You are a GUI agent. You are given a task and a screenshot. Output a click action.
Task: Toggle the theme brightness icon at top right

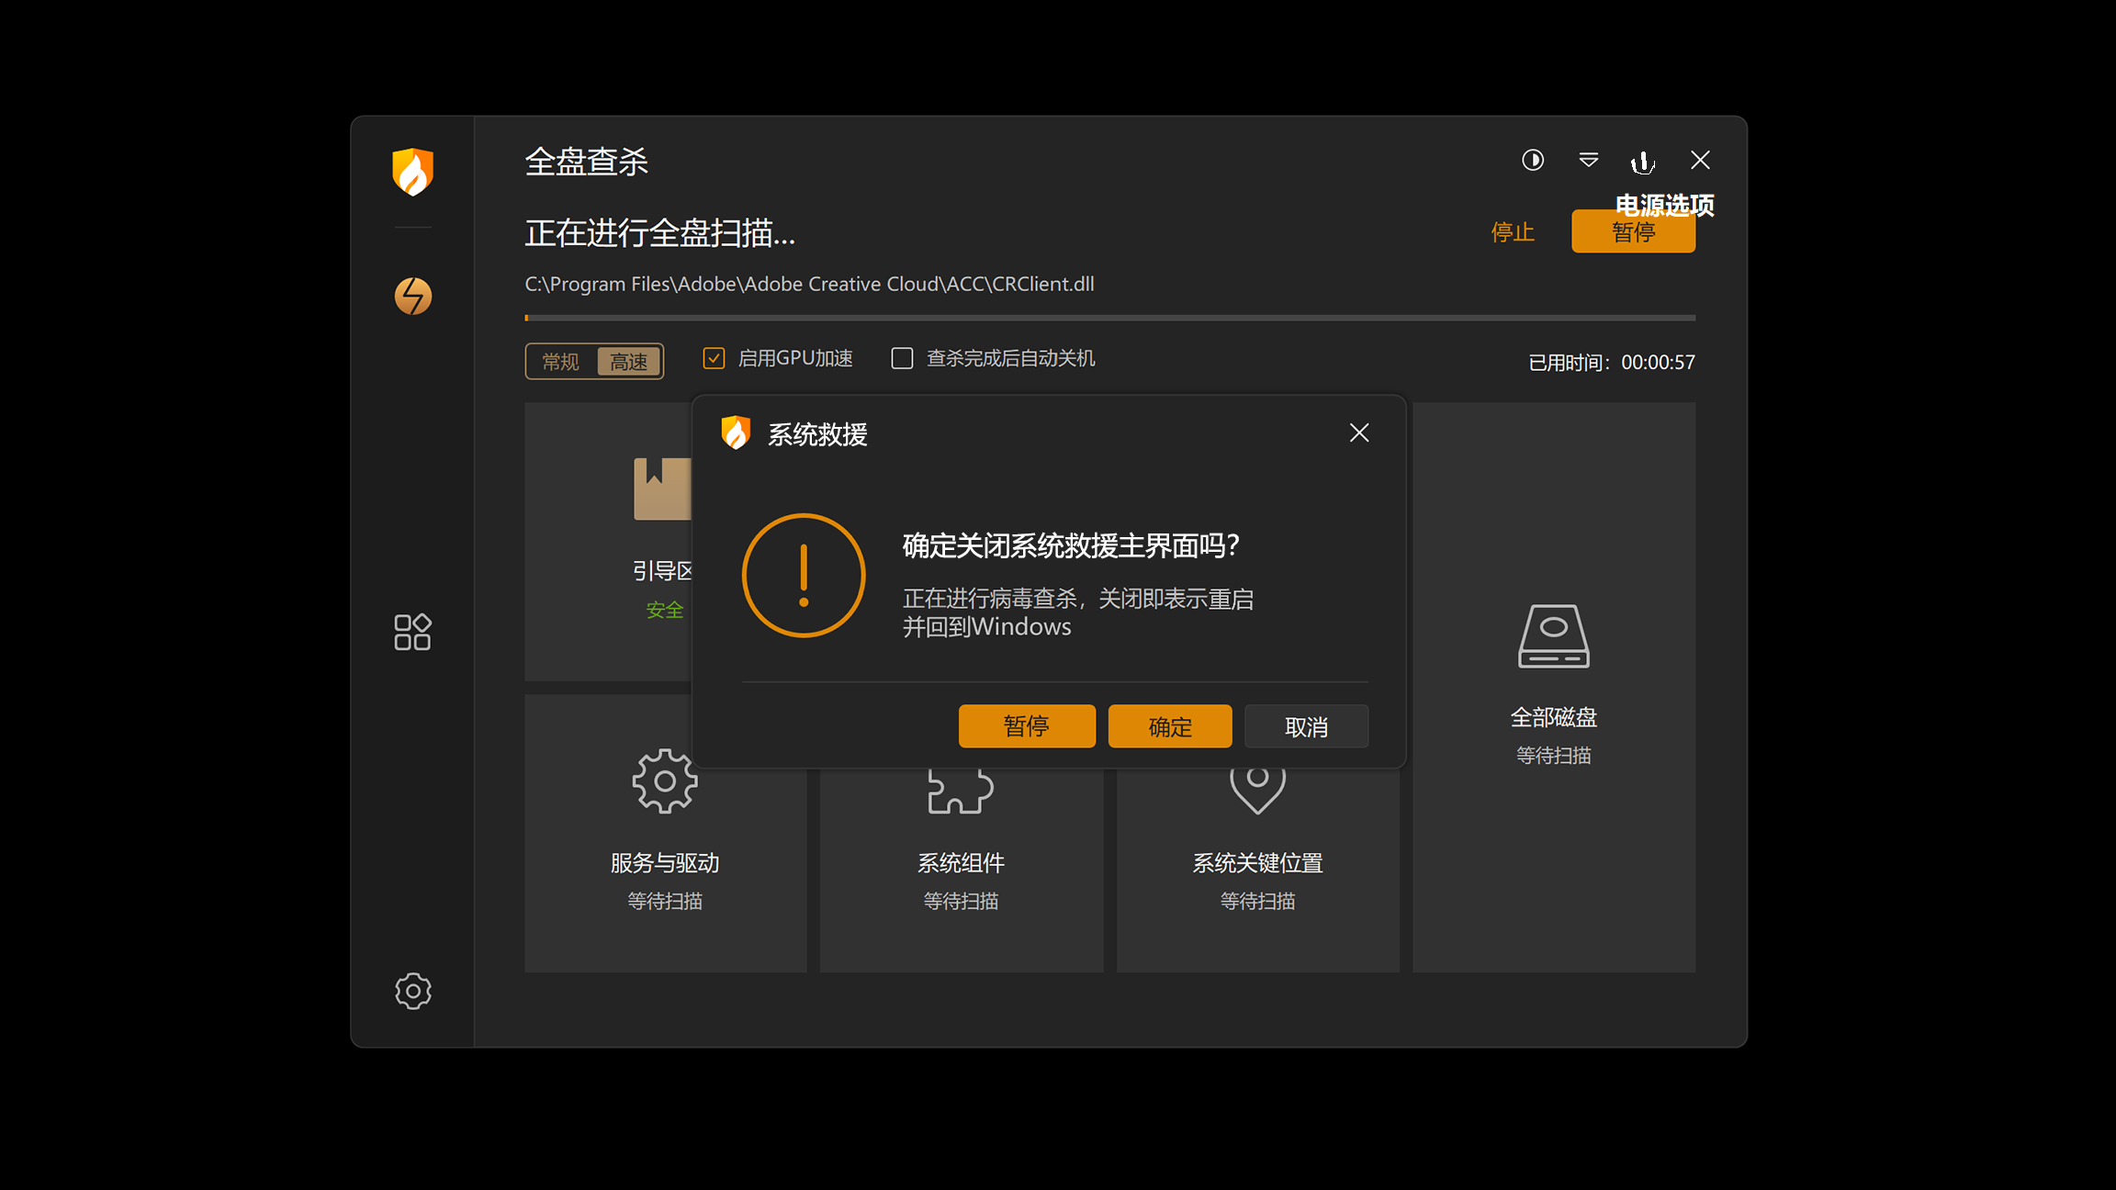coord(1532,161)
